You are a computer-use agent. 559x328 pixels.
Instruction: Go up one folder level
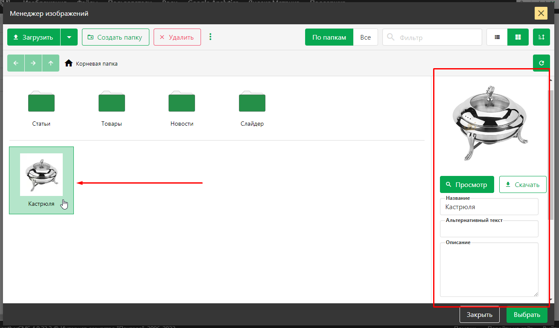click(51, 63)
